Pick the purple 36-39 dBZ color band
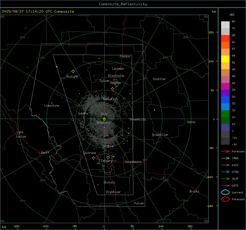 (225, 93)
